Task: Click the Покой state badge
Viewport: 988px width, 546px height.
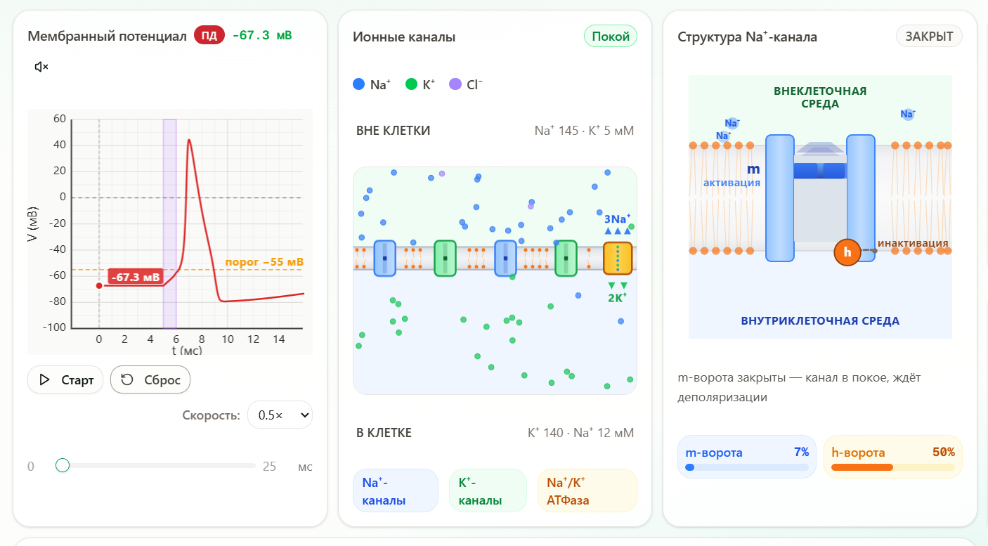Action: tap(611, 37)
